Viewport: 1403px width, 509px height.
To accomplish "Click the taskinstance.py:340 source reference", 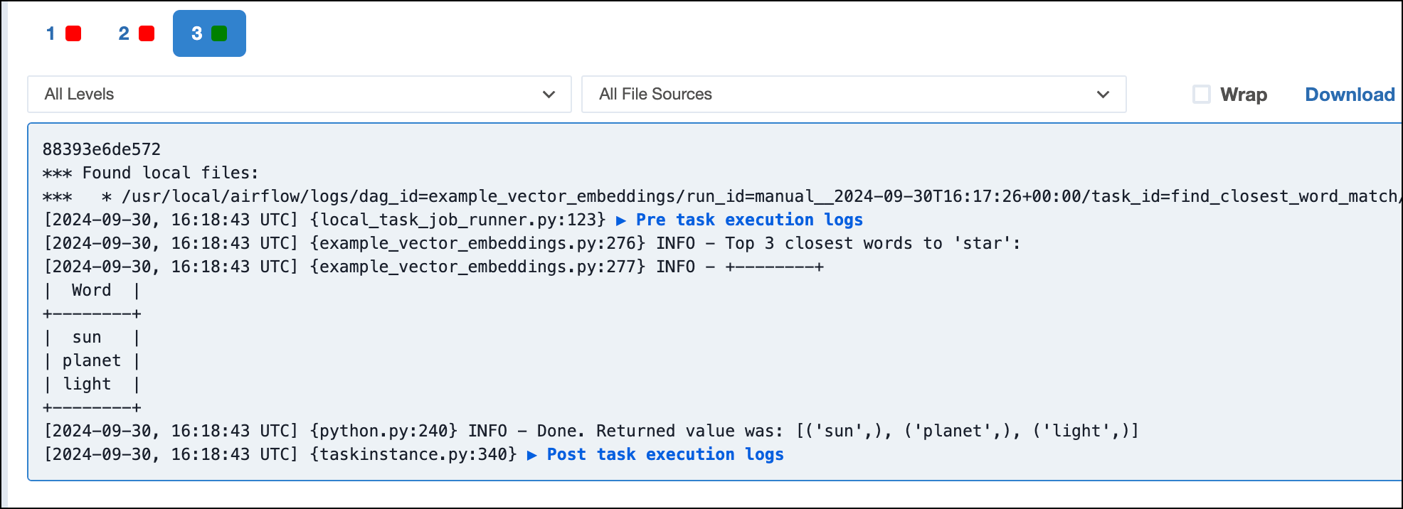I will 413,454.
